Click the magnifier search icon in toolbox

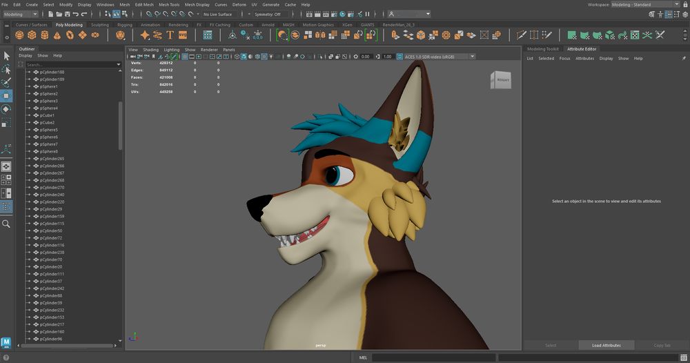tap(6, 224)
